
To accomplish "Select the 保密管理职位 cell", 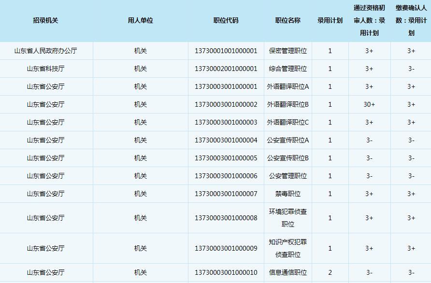I will [288, 51].
